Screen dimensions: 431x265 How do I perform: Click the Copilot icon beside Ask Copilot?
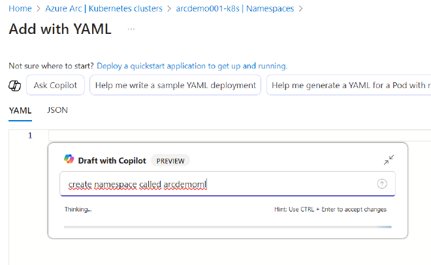click(x=15, y=86)
